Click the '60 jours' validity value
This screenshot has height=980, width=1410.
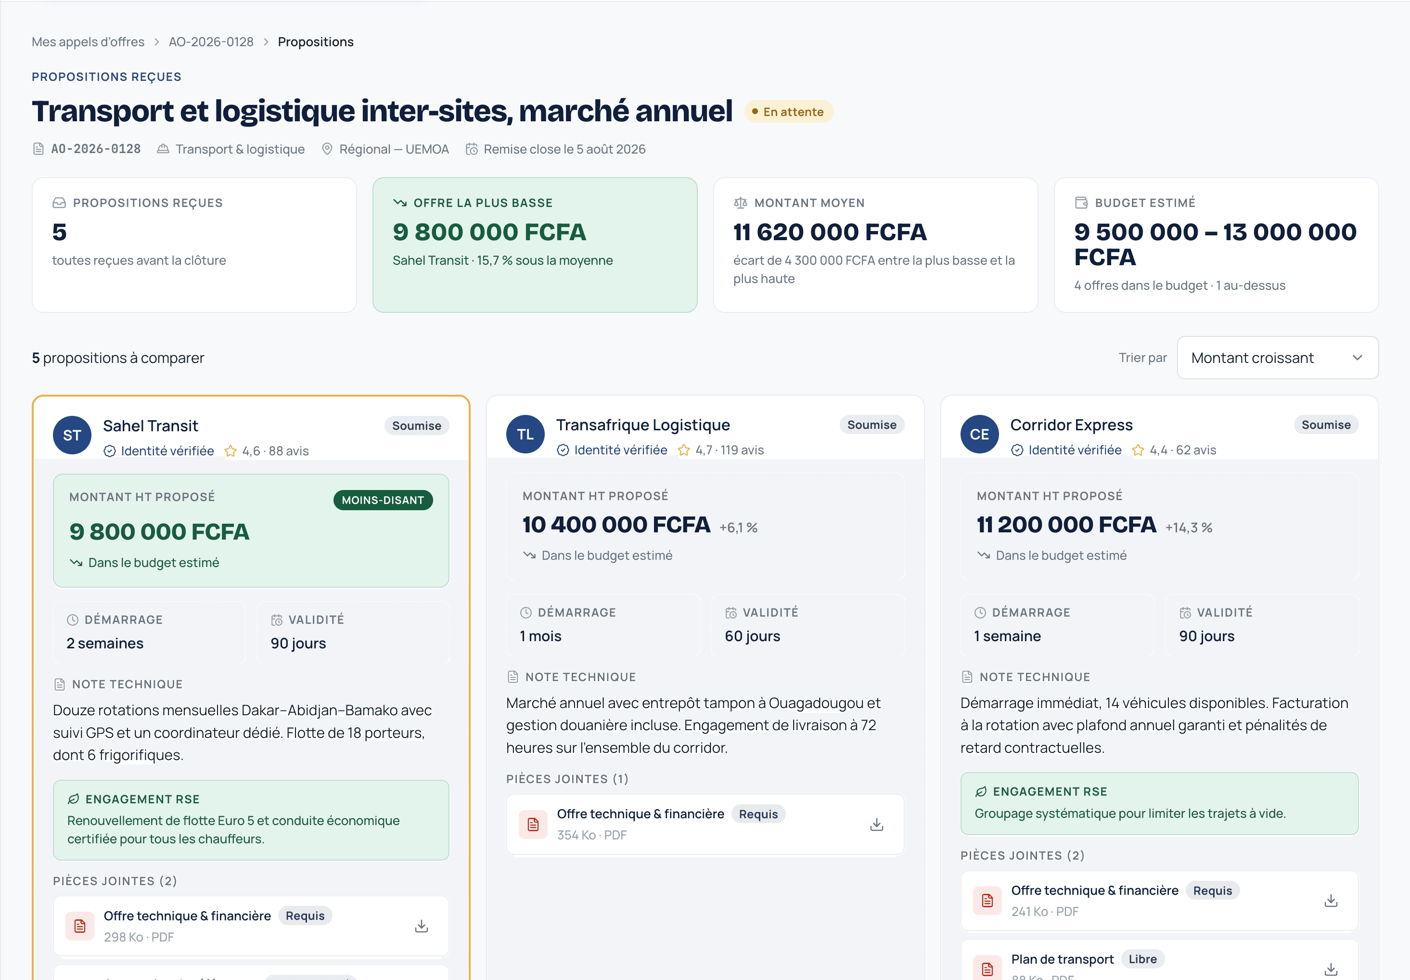(752, 636)
